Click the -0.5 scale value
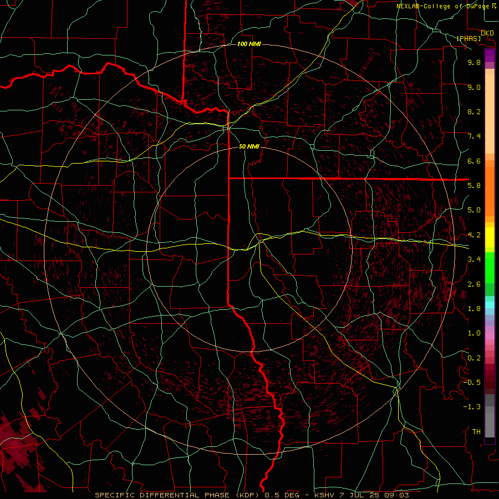The height and width of the screenshot is (499, 499). click(472, 383)
